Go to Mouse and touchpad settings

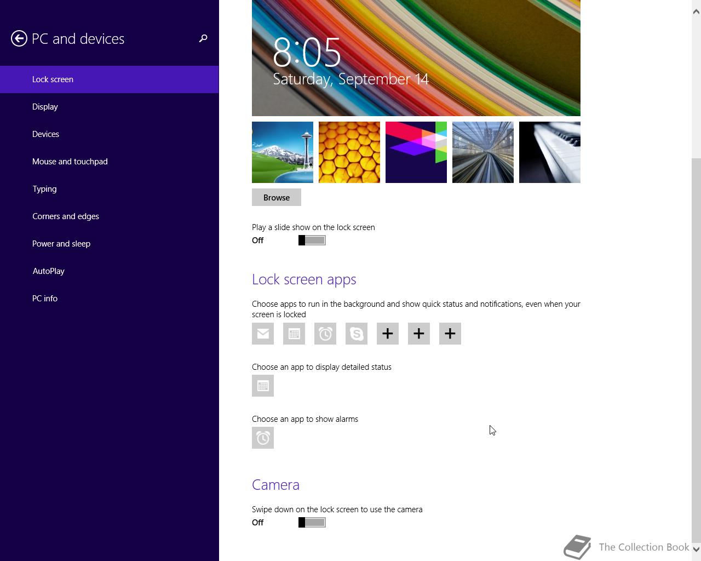tap(110, 162)
